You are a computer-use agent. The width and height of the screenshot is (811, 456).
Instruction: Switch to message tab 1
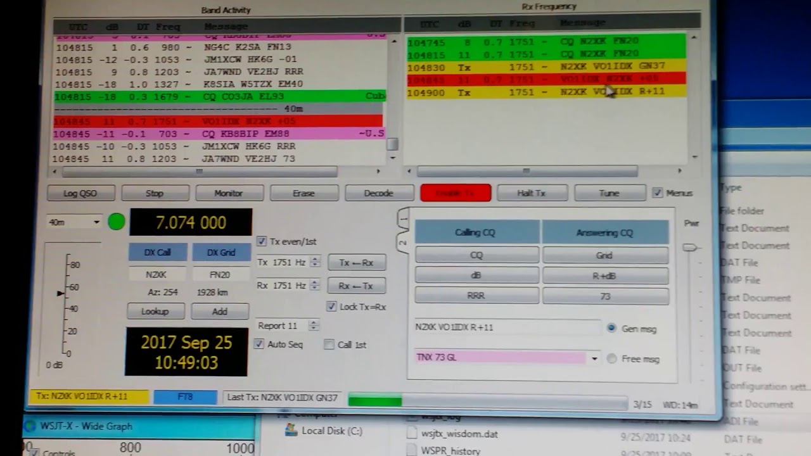[404, 219]
